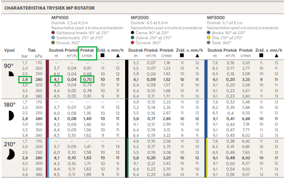Viewport: 286px width, 178px height.
Task: Select the red Červená 360° dot
Action: coord(132,43)
